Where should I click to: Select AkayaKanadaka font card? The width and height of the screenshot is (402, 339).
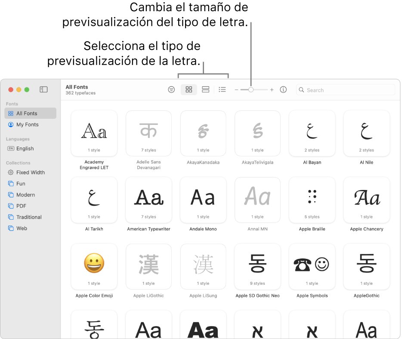203,133
